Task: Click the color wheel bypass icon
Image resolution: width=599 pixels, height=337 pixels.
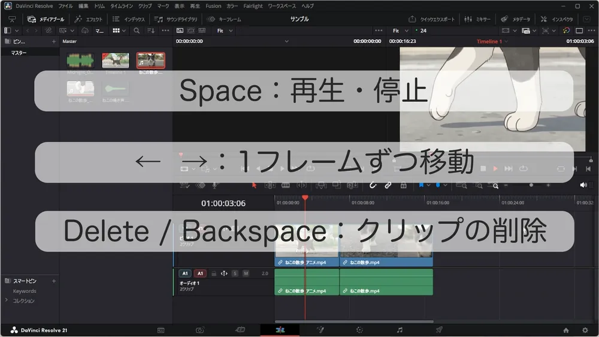Action: coord(566,31)
